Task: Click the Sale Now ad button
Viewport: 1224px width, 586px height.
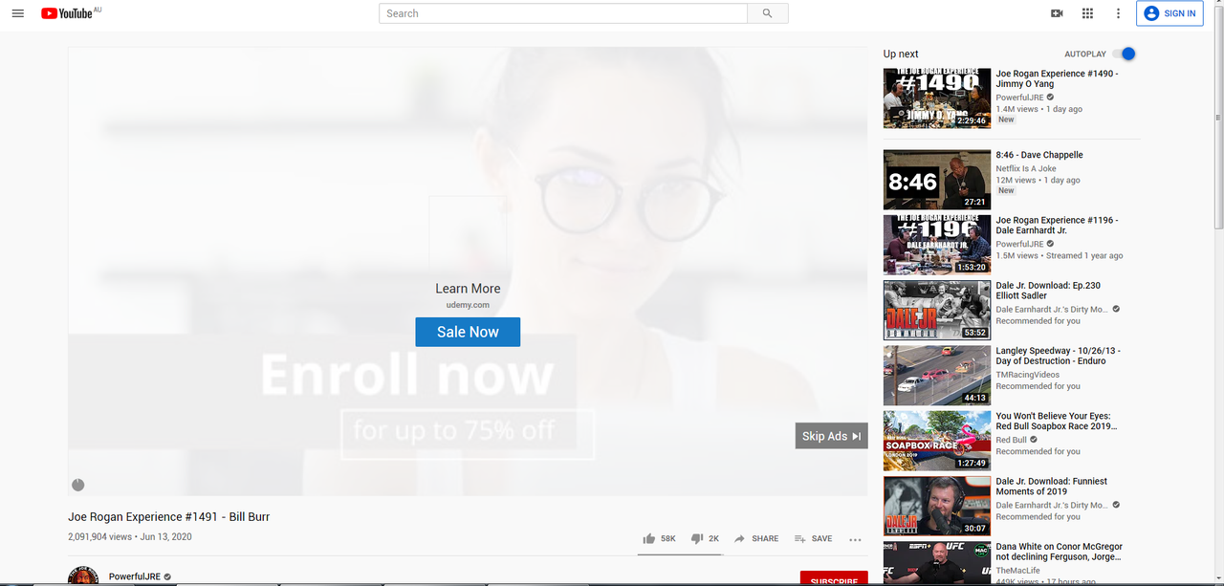Action: (468, 332)
